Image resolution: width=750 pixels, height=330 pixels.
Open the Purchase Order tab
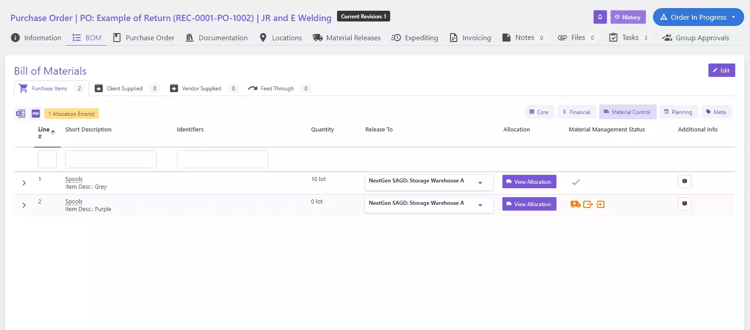click(x=143, y=38)
